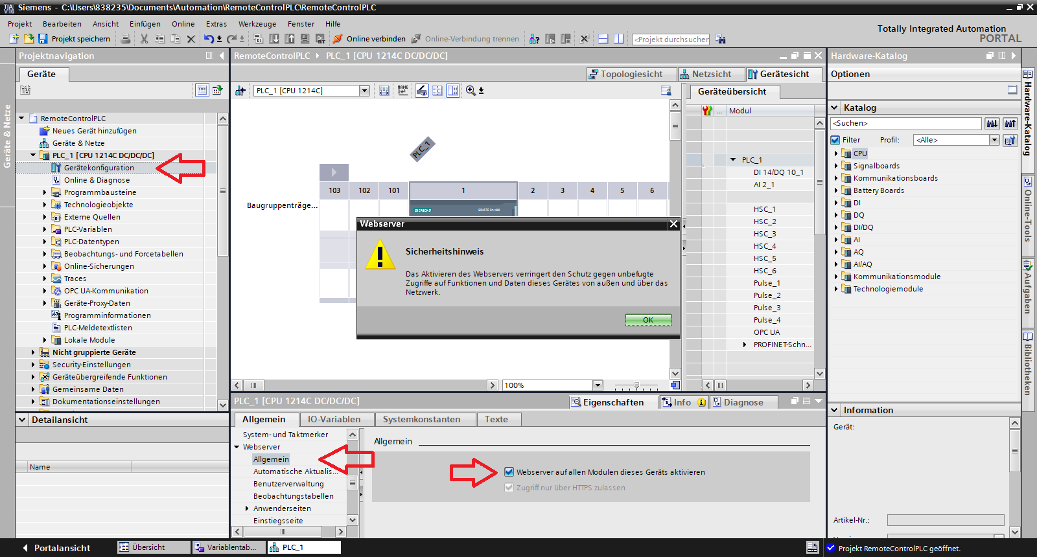Screen dimensions: 1037x557
Task: Click the cut scissors icon
Action: coord(144,39)
